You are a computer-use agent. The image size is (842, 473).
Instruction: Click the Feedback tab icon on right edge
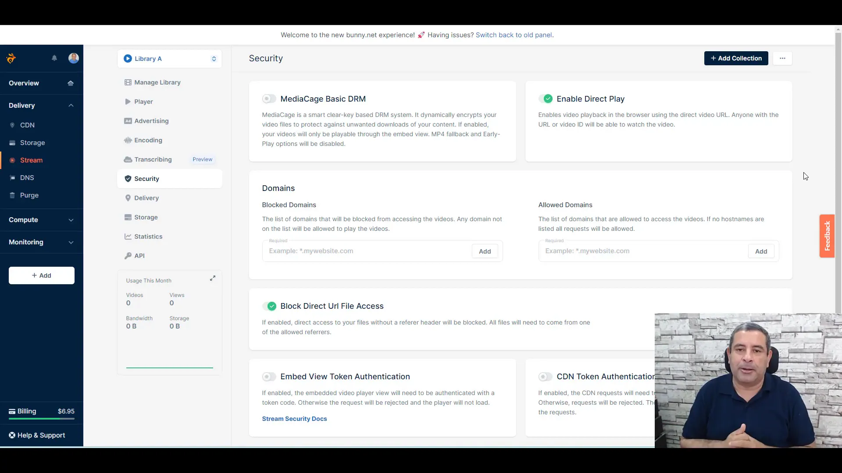828,236
